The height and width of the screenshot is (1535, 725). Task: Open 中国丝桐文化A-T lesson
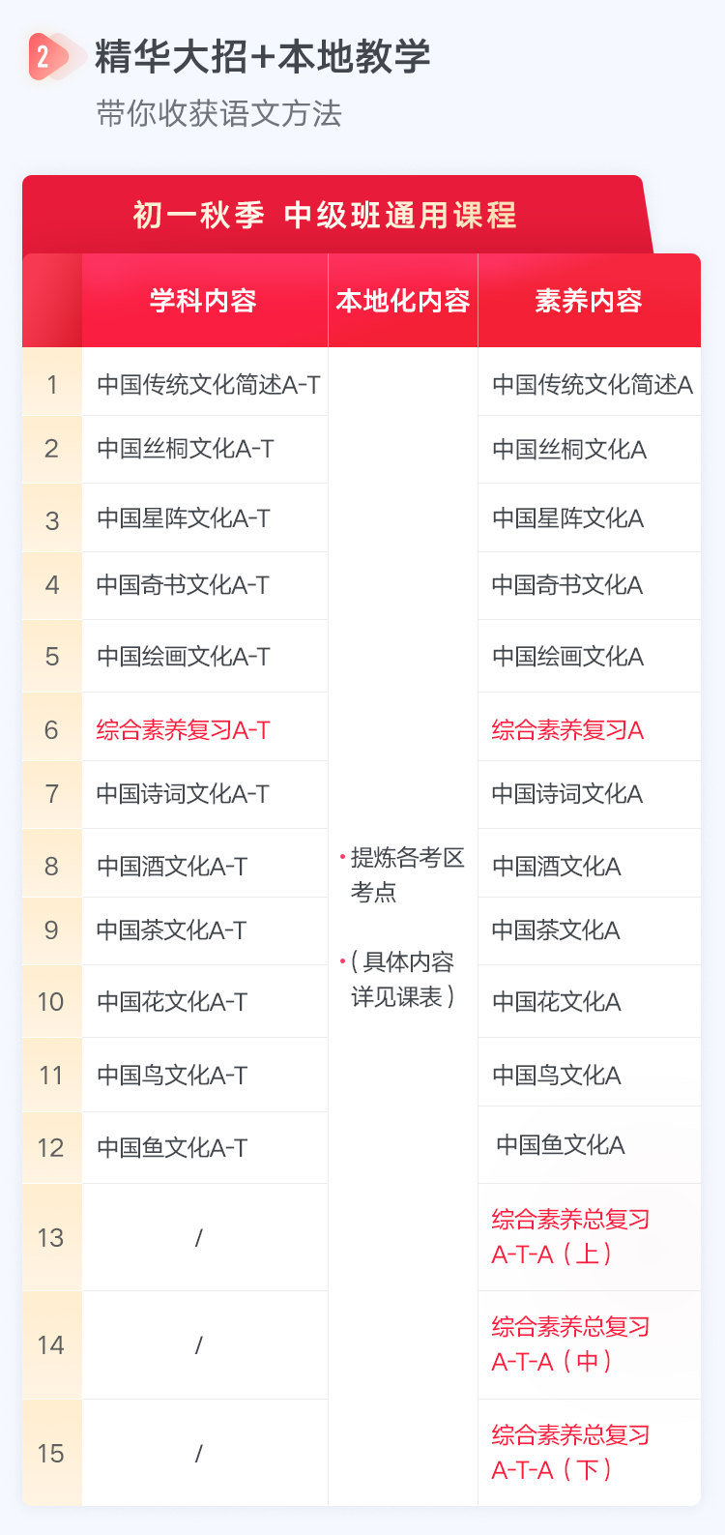click(x=186, y=449)
